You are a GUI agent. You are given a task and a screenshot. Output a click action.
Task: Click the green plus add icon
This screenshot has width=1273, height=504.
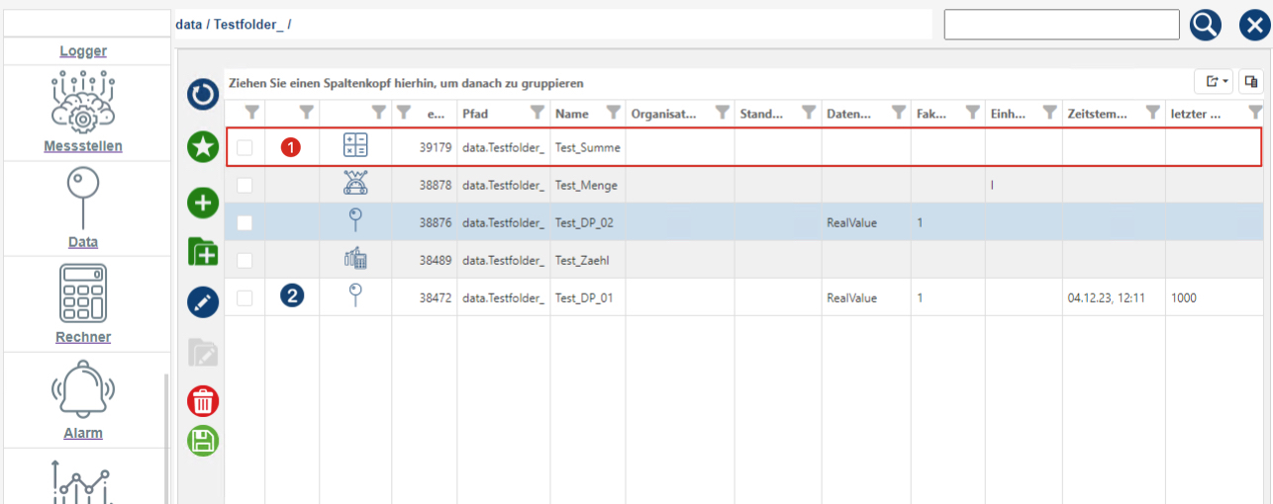203,204
